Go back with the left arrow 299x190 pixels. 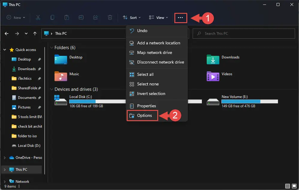7,34
